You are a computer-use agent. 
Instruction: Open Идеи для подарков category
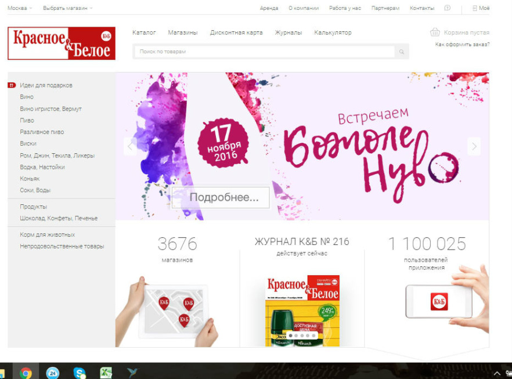[x=46, y=85]
